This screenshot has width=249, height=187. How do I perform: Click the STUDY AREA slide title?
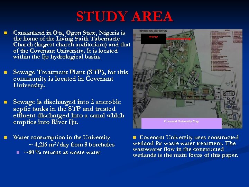[124, 16]
